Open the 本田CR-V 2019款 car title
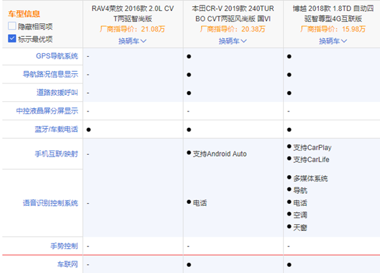Image resolution: width=380 pixels, height=273 pixels. pos(233,14)
